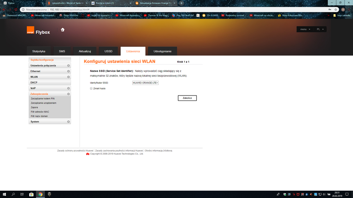
Task: Open Filtr nazw domen
Action: pos(39,116)
